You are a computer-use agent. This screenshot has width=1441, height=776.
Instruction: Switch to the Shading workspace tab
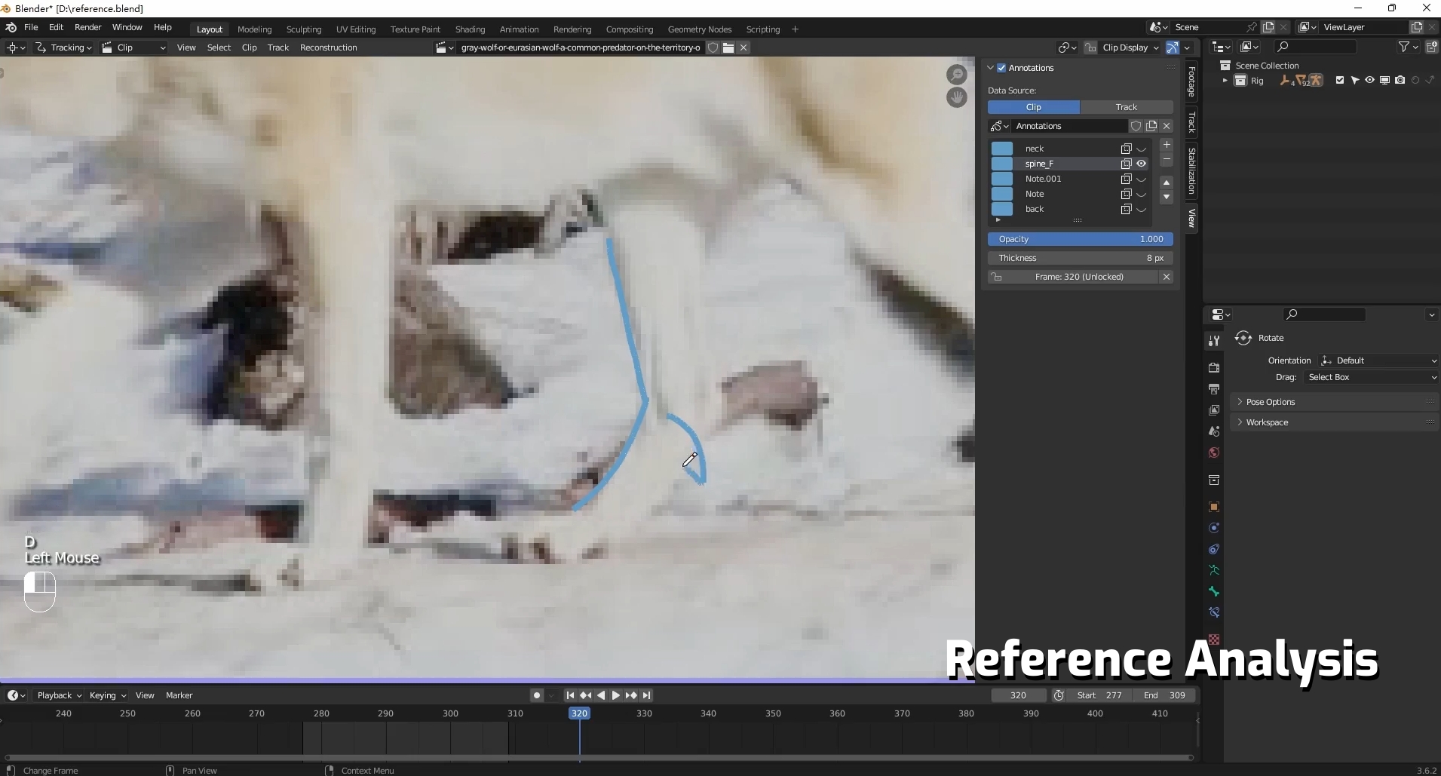pos(470,29)
